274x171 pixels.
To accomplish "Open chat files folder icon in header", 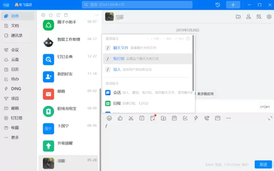I will pos(238,17).
